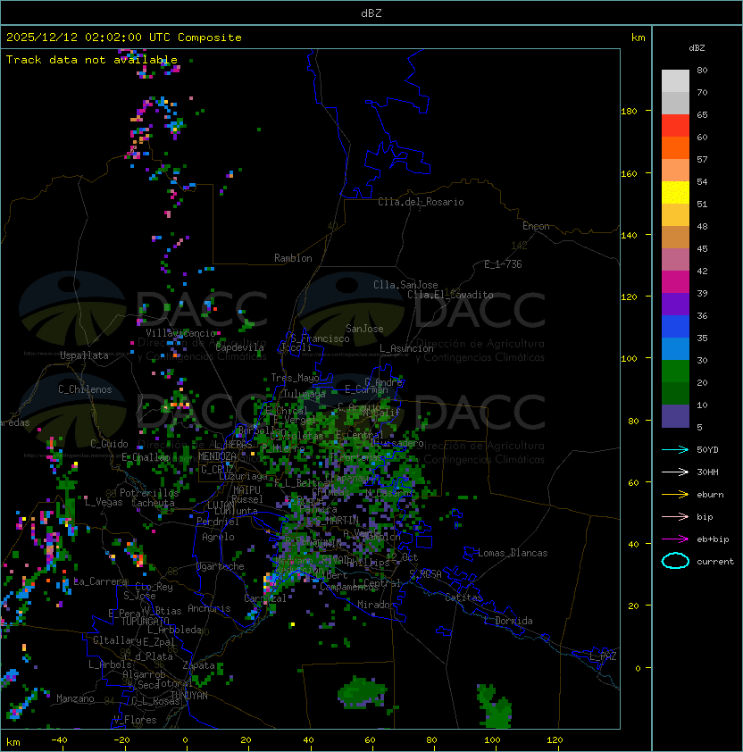Viewport: 743px width, 752px height.
Task: Click the 'Clla.del_Rosario' place label
Action: click(x=421, y=202)
